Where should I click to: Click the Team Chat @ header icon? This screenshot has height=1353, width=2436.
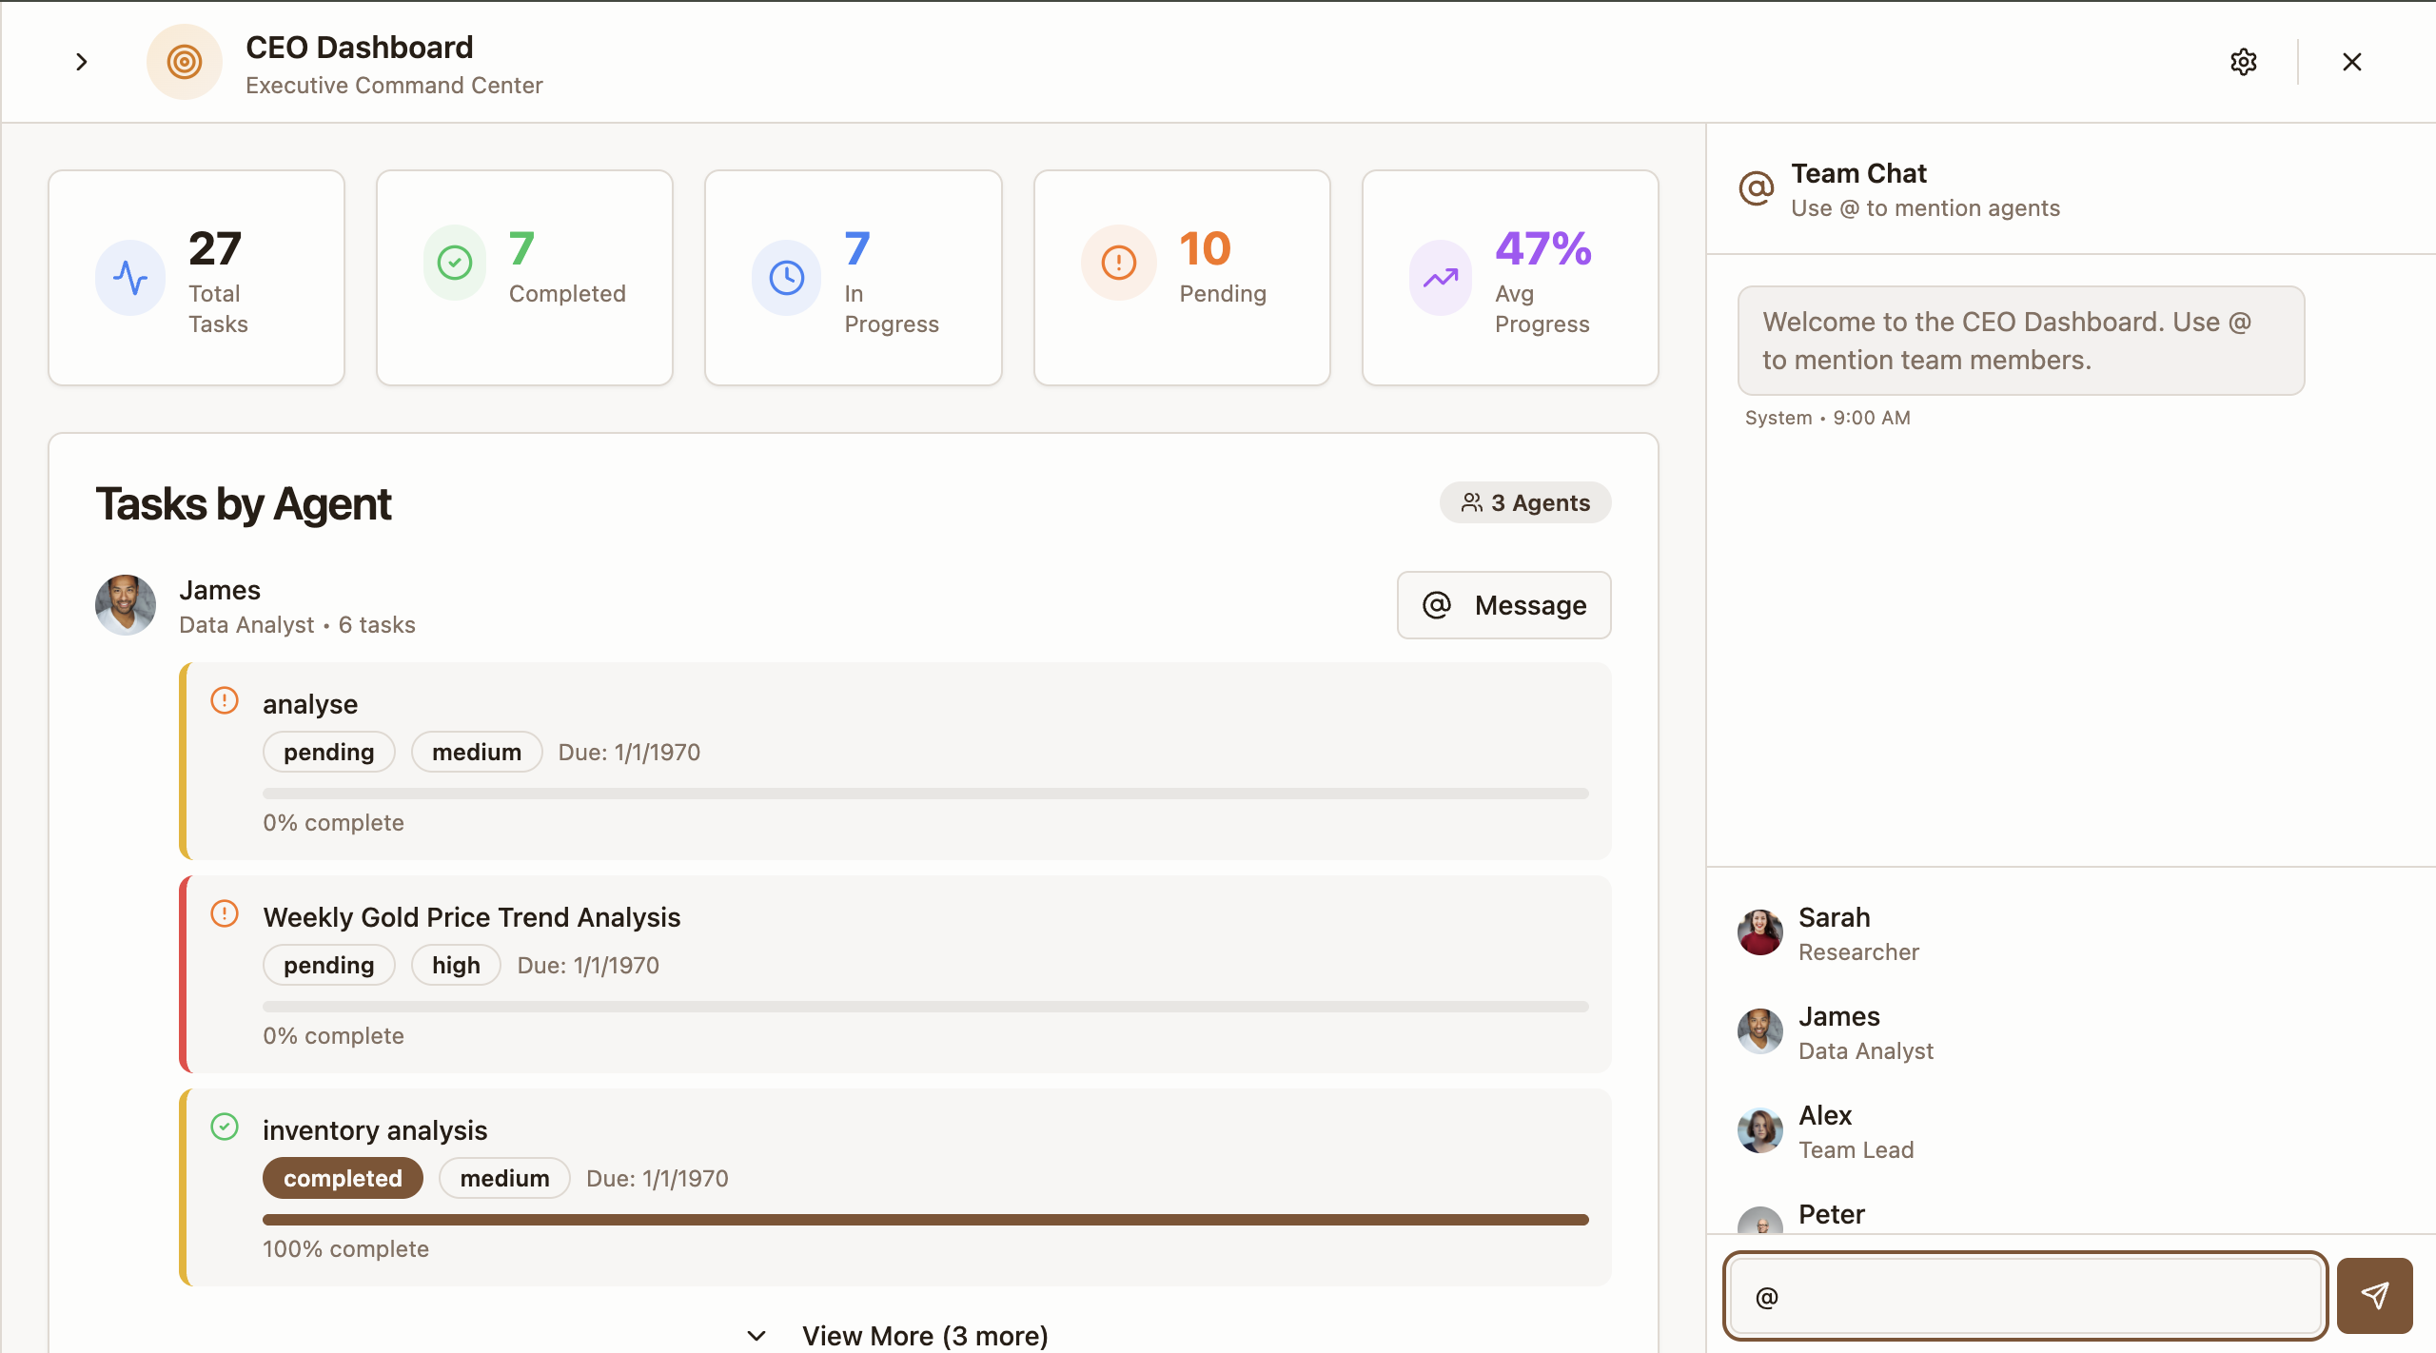(1757, 188)
